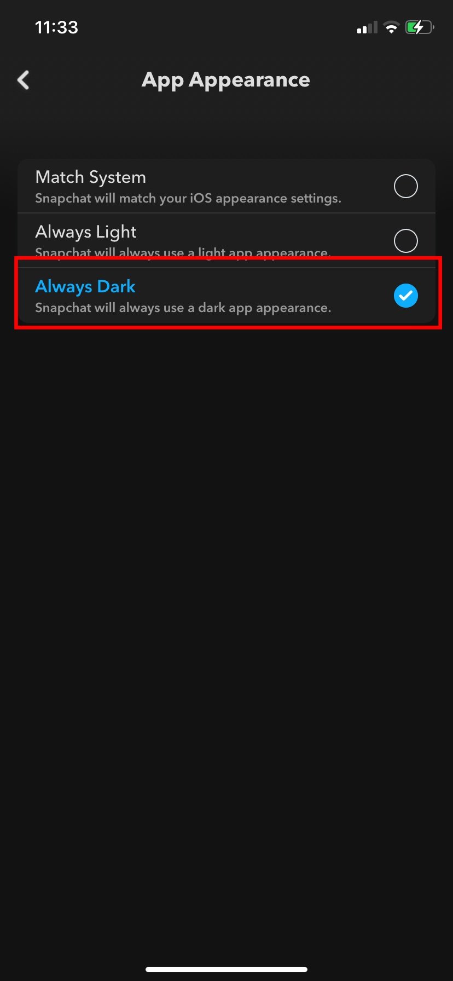Viewport: 453px width, 981px height.
Task: Tap the battery charging icon
Action: coord(420,27)
